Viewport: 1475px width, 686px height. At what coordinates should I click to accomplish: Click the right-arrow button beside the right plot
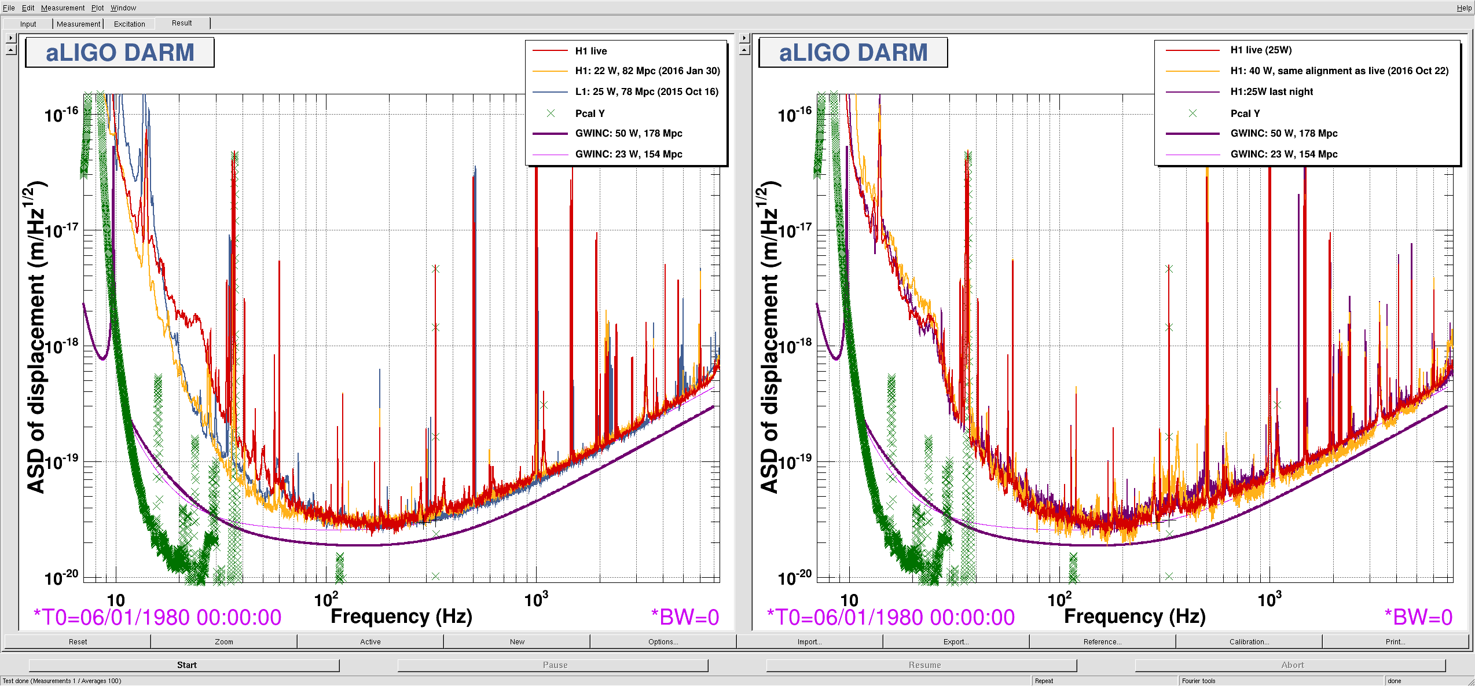744,38
